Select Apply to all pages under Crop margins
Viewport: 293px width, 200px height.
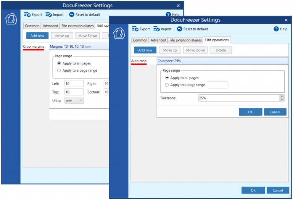click(59, 63)
